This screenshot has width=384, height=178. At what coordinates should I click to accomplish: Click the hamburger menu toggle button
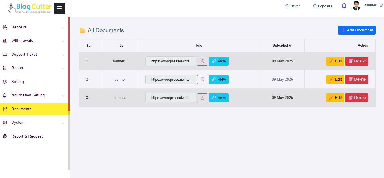[59, 8]
